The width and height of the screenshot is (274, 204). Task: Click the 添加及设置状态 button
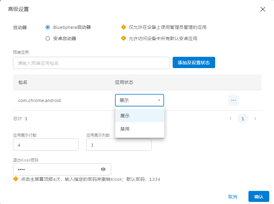194,63
